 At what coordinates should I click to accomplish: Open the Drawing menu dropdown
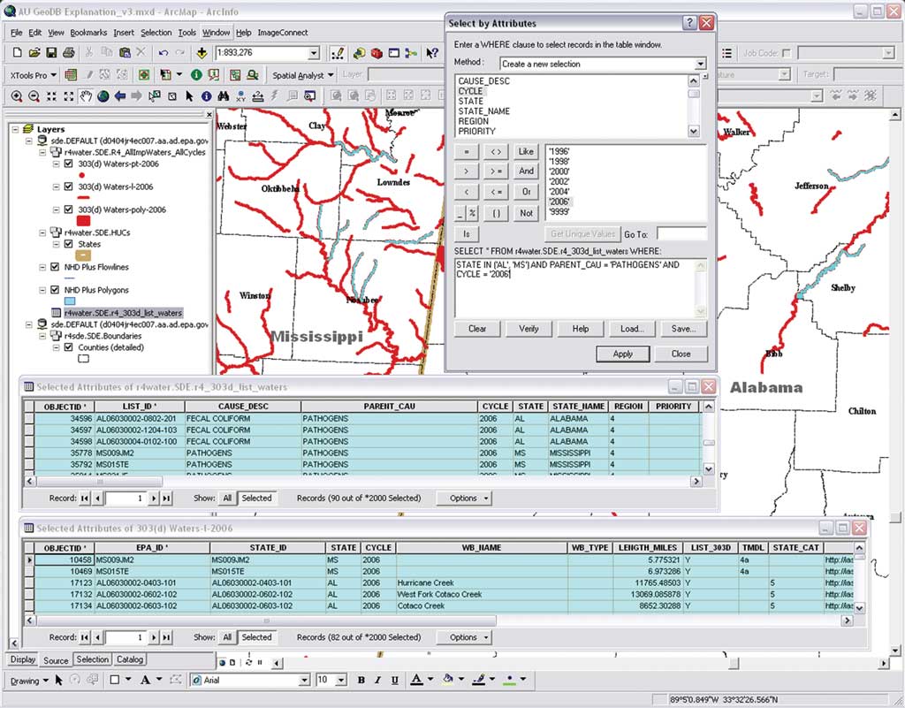point(28,681)
